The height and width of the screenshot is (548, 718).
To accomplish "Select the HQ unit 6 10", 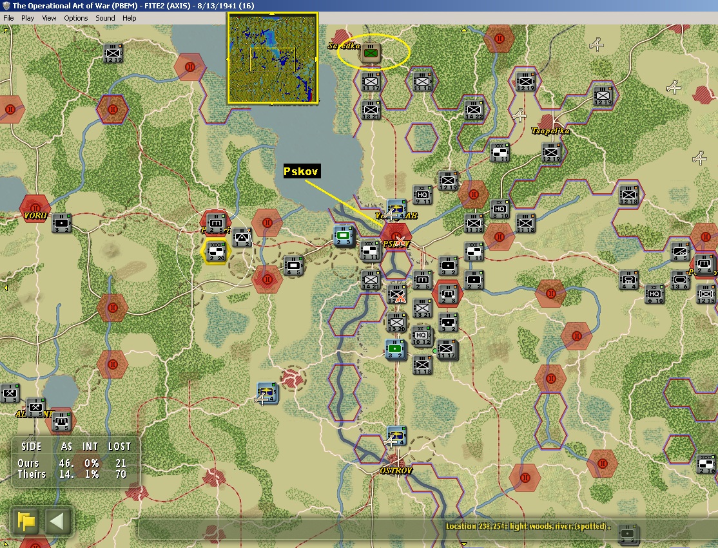I will pyautogui.click(x=655, y=294).
